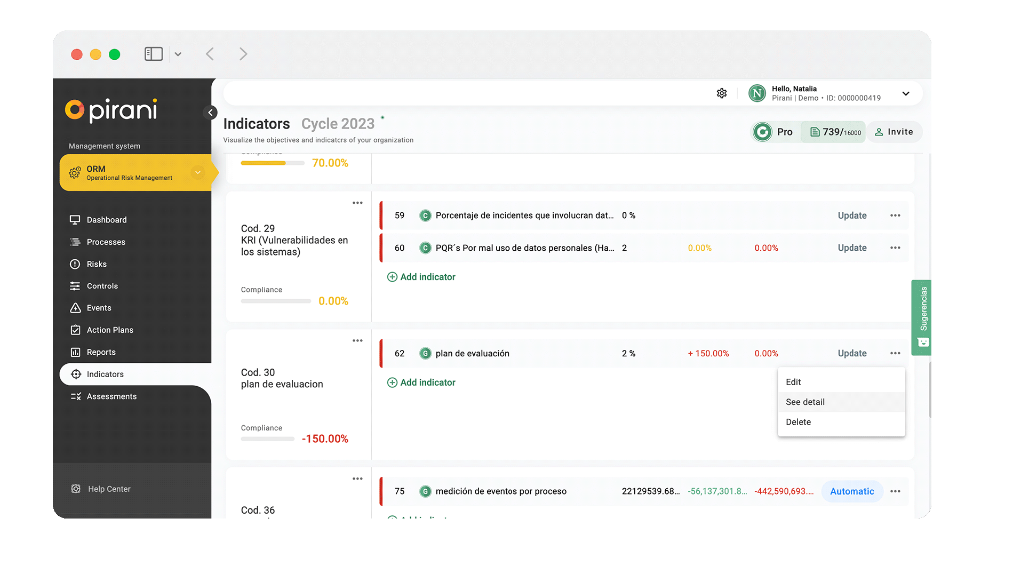Open the three-dot menu for indicator 59
The height and width of the screenshot is (574, 1021).
(895, 216)
